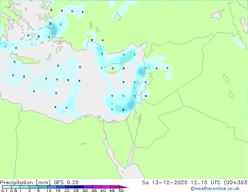Click the '(00+303)' forecast offset text
The width and height of the screenshot is (248, 192).
pyautogui.click(x=236, y=183)
